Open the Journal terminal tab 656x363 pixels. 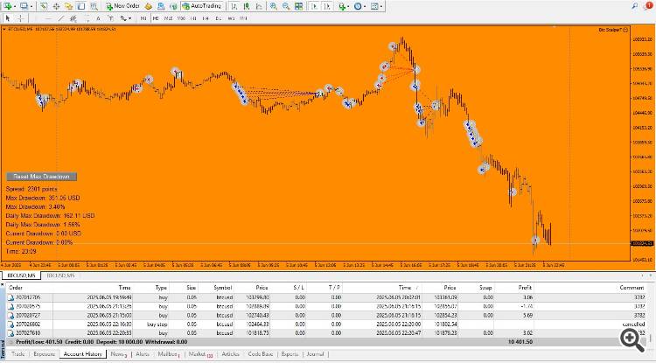pos(315,354)
